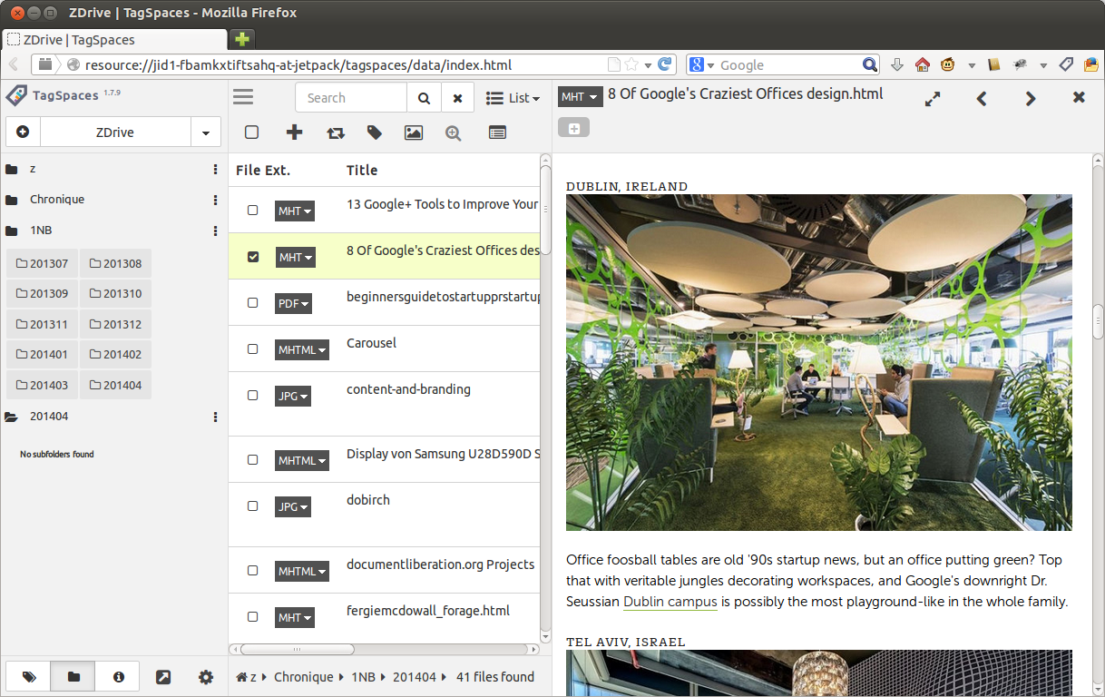The width and height of the screenshot is (1105, 697).
Task: Open the List view dropdown
Action: (x=513, y=98)
